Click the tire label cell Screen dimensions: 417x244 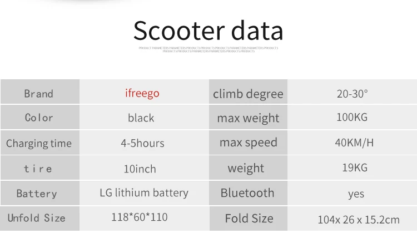tap(38, 169)
